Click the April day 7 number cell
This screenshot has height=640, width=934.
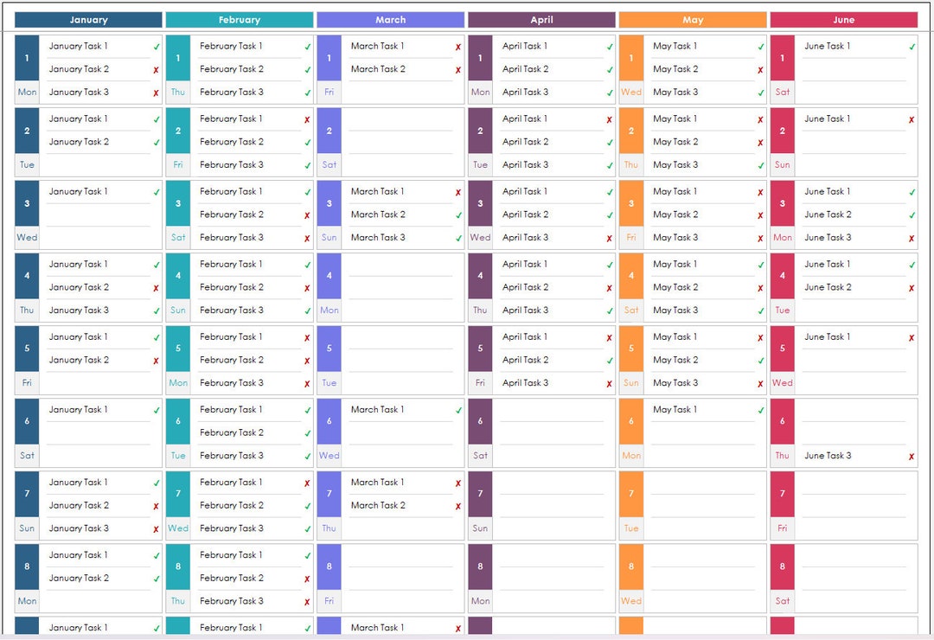(x=480, y=494)
